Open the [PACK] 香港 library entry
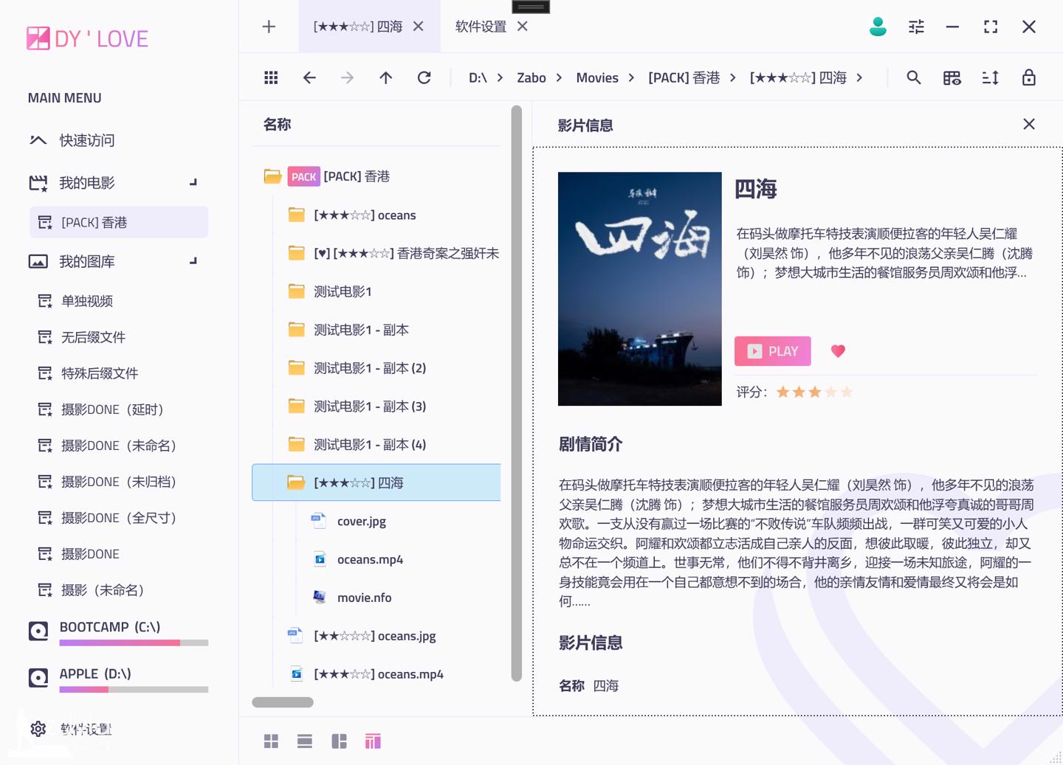 [119, 222]
